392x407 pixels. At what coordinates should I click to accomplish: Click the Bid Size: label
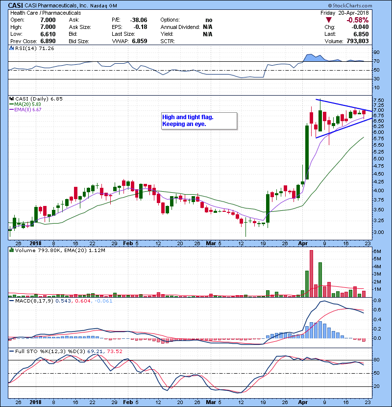79,41
